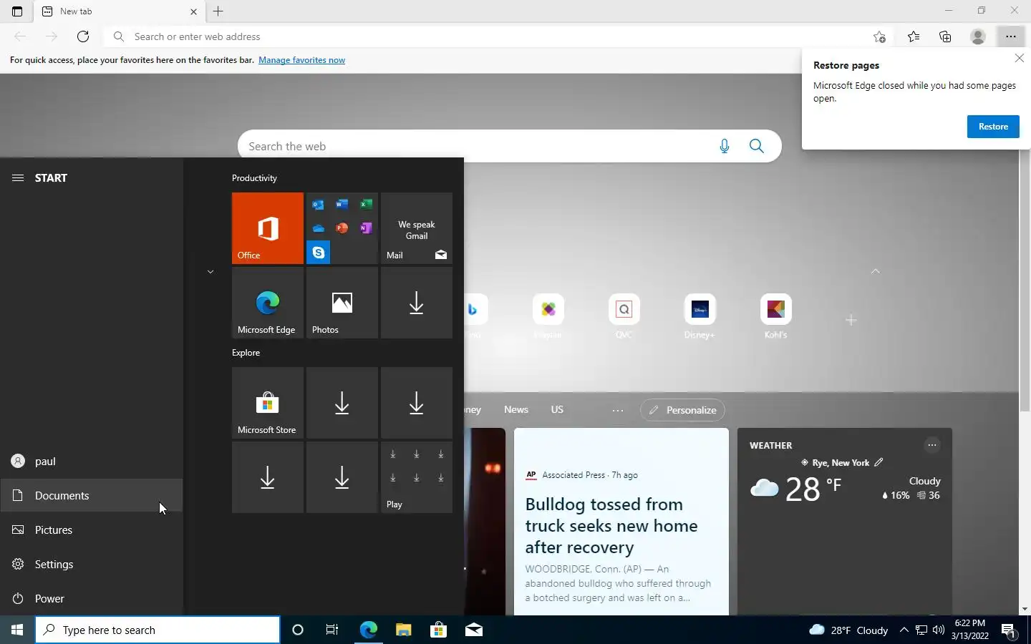The height and width of the screenshot is (644, 1031).
Task: Open more feed categories ellipsis
Action: click(618, 411)
